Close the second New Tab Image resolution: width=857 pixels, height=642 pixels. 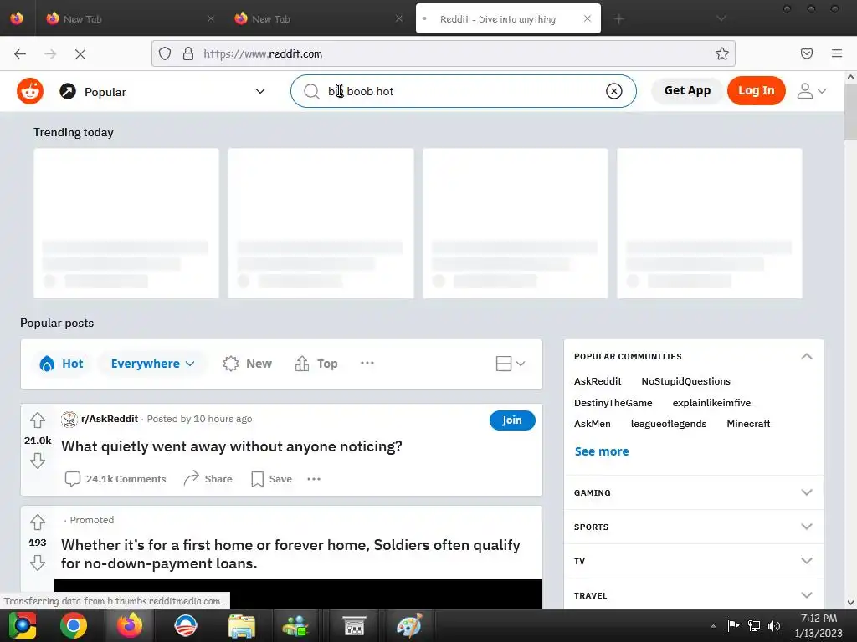pos(399,18)
